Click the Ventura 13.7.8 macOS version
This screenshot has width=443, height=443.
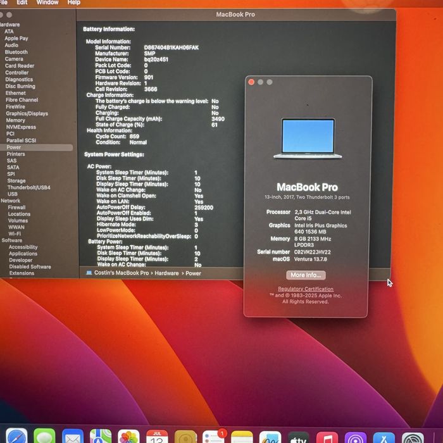coord(311,259)
